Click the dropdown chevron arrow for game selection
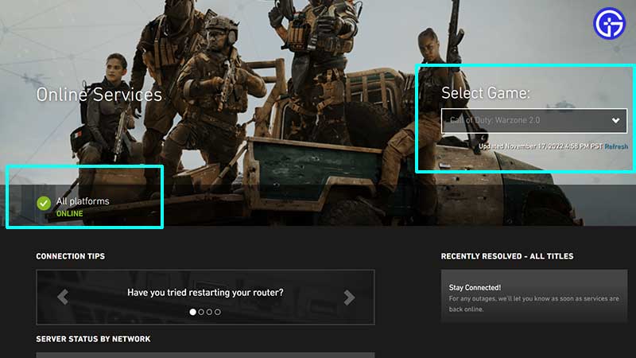 (x=615, y=121)
